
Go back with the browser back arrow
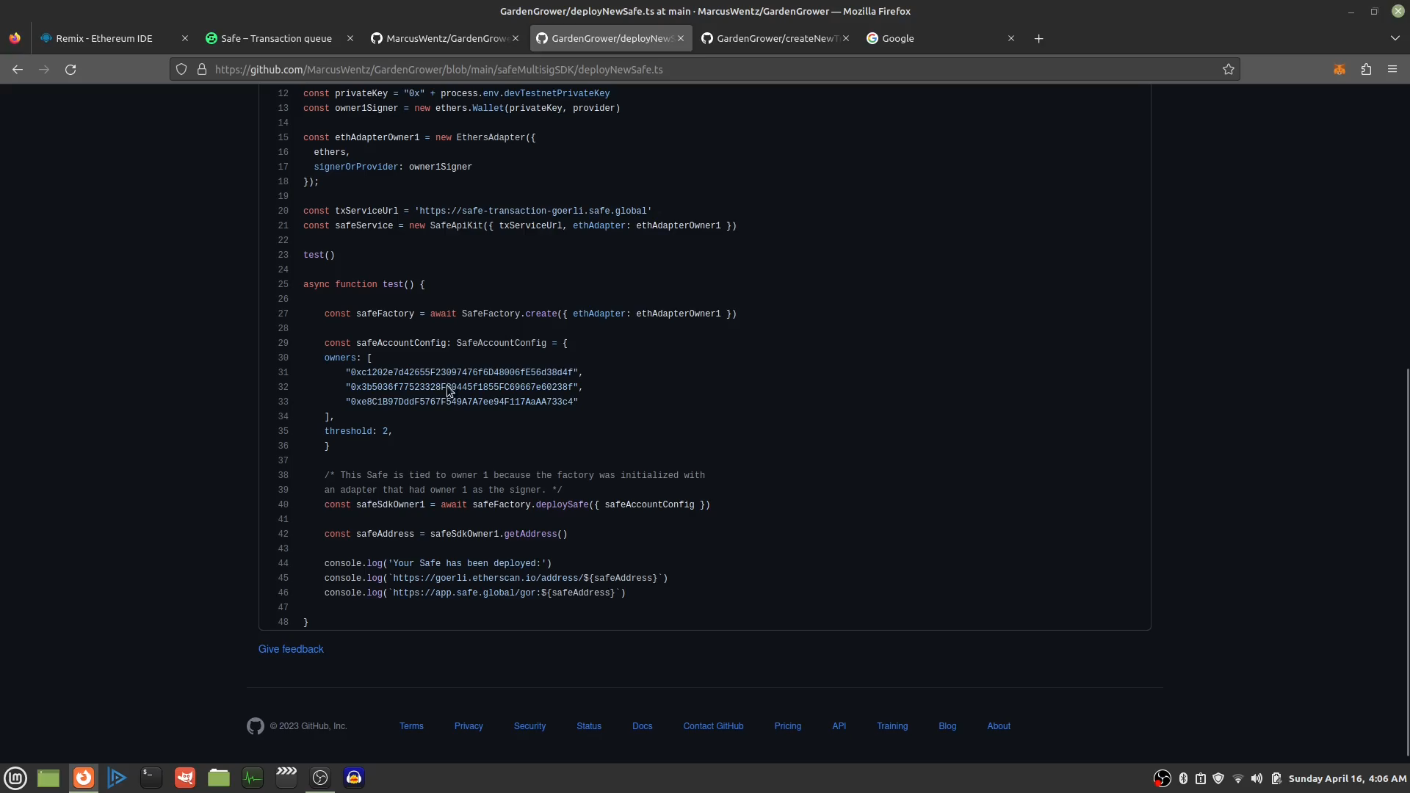18,69
